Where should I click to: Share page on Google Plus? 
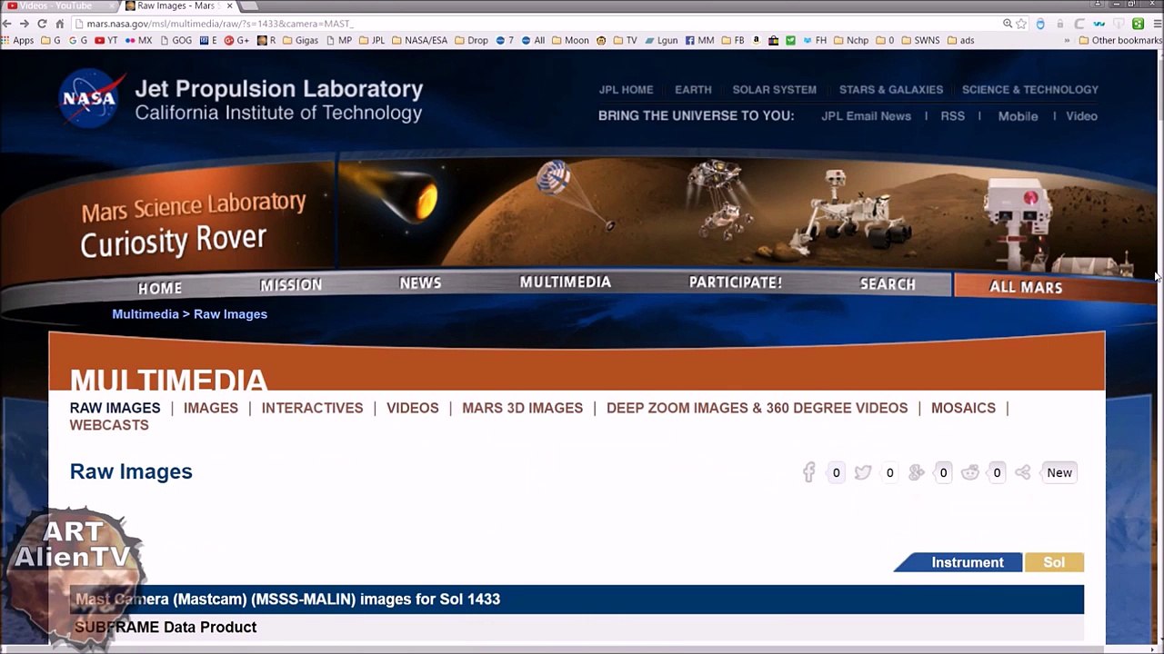coord(917,472)
